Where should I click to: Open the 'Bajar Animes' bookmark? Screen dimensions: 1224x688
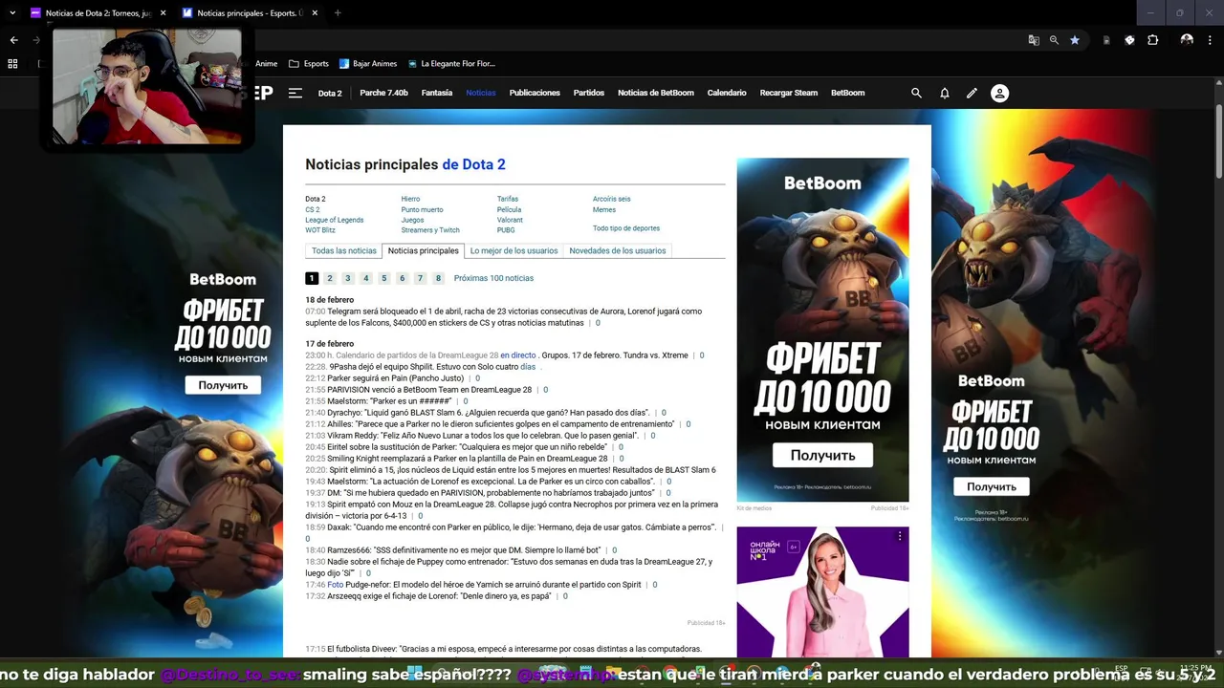tap(368, 64)
